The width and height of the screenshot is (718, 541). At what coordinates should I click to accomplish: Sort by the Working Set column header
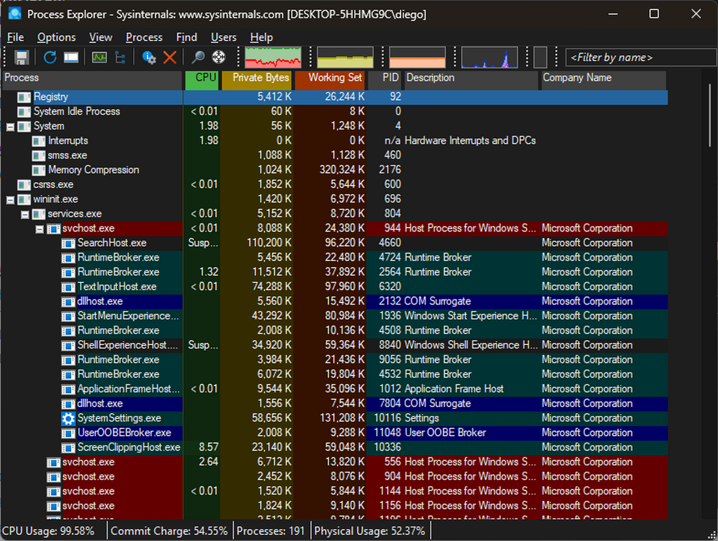point(330,80)
